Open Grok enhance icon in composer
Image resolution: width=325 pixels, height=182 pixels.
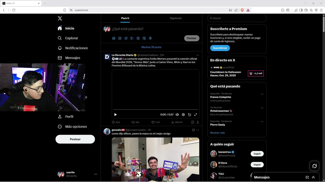point(126,38)
